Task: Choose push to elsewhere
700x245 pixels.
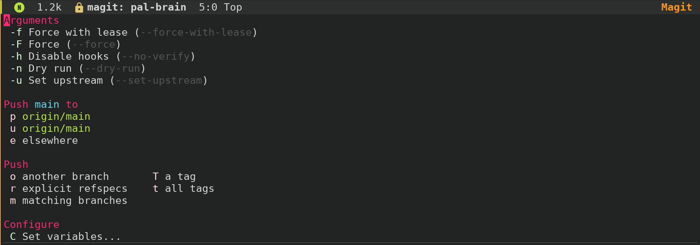Action: [x=44, y=141]
